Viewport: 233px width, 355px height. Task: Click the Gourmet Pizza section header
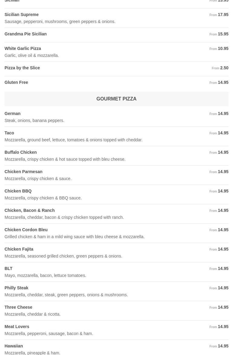click(x=116, y=99)
